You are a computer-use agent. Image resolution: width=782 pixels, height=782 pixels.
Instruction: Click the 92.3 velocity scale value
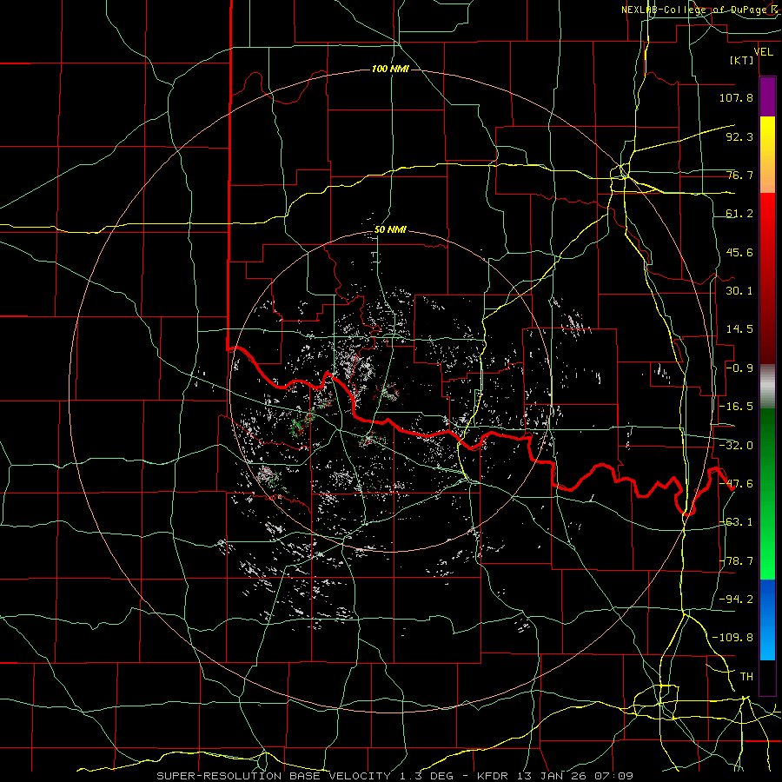pyautogui.click(x=739, y=136)
